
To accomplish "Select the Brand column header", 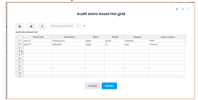I will (x=96, y=37).
